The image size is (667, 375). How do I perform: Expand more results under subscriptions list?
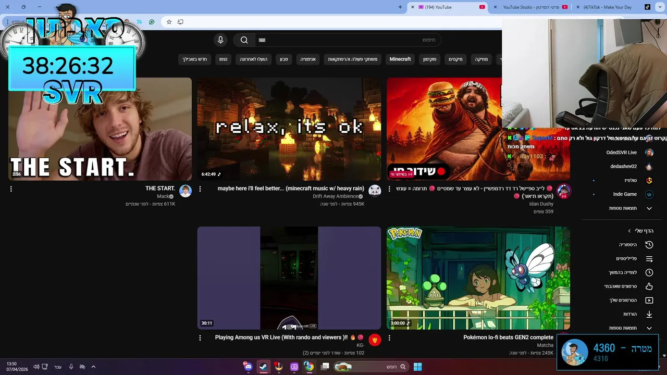click(631, 208)
